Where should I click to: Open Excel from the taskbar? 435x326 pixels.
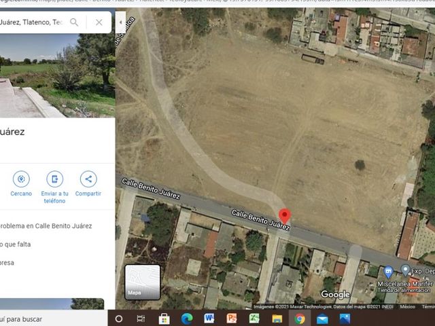coord(254,319)
